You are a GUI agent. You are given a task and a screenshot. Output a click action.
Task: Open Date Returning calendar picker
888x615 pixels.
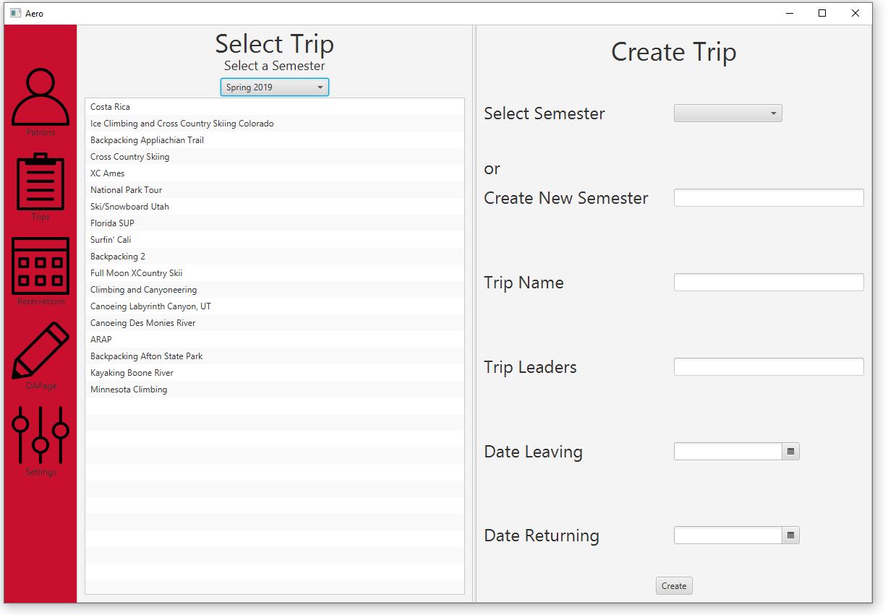pos(790,536)
